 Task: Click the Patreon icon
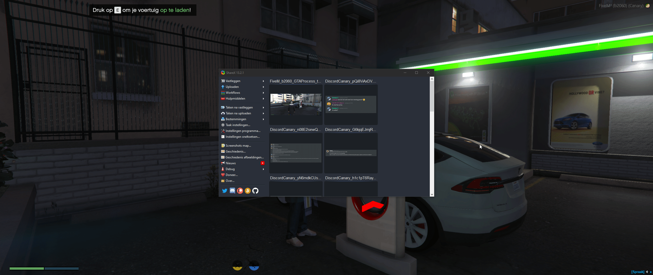[240, 191]
